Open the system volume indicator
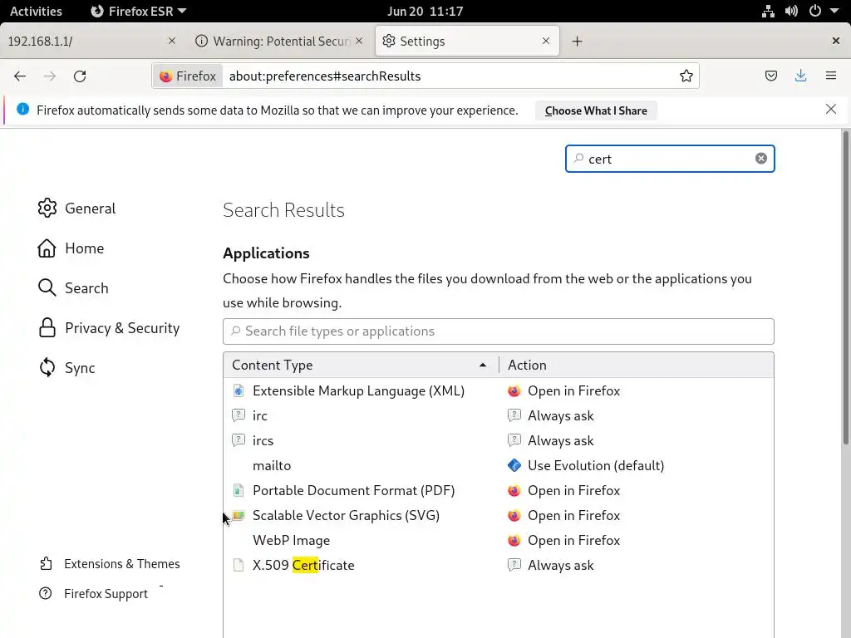851x638 pixels. (791, 12)
